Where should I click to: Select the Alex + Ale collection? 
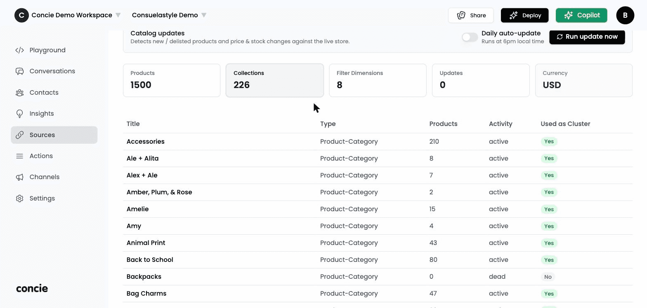click(142, 175)
